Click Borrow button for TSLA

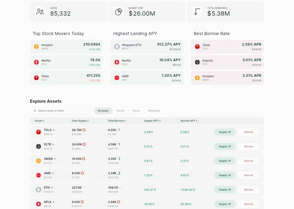249,132
